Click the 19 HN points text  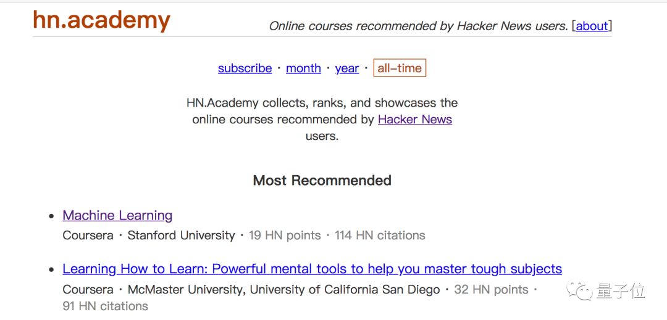(x=285, y=236)
